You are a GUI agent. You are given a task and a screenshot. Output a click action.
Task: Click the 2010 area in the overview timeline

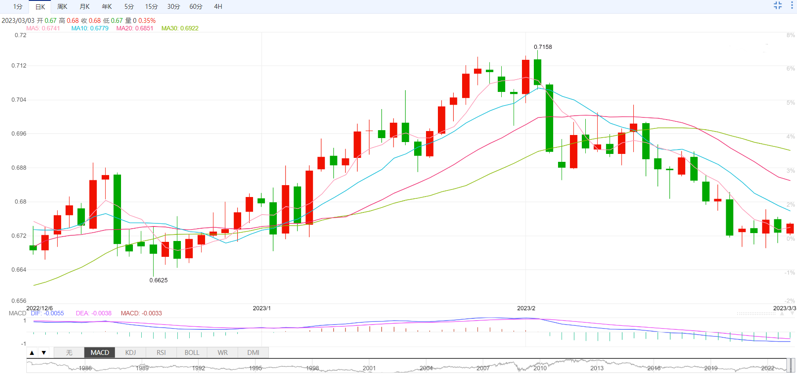tap(540, 368)
